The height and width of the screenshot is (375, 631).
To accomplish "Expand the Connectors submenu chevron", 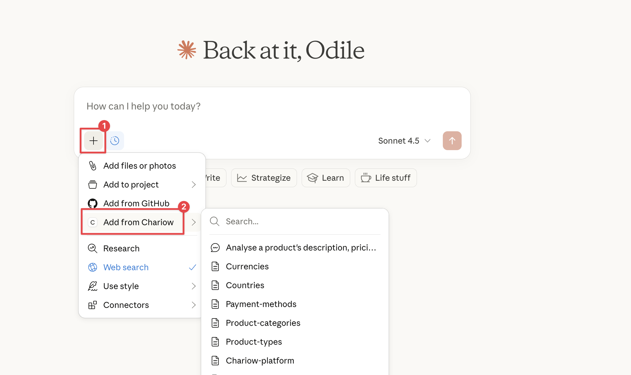I will [x=193, y=305].
